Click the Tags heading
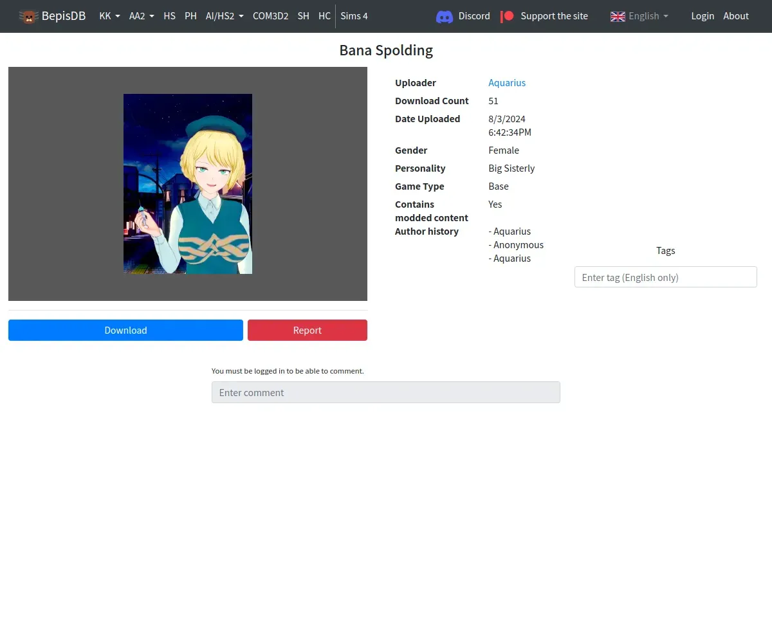Image resolution: width=772 pixels, height=643 pixels. 665,250
